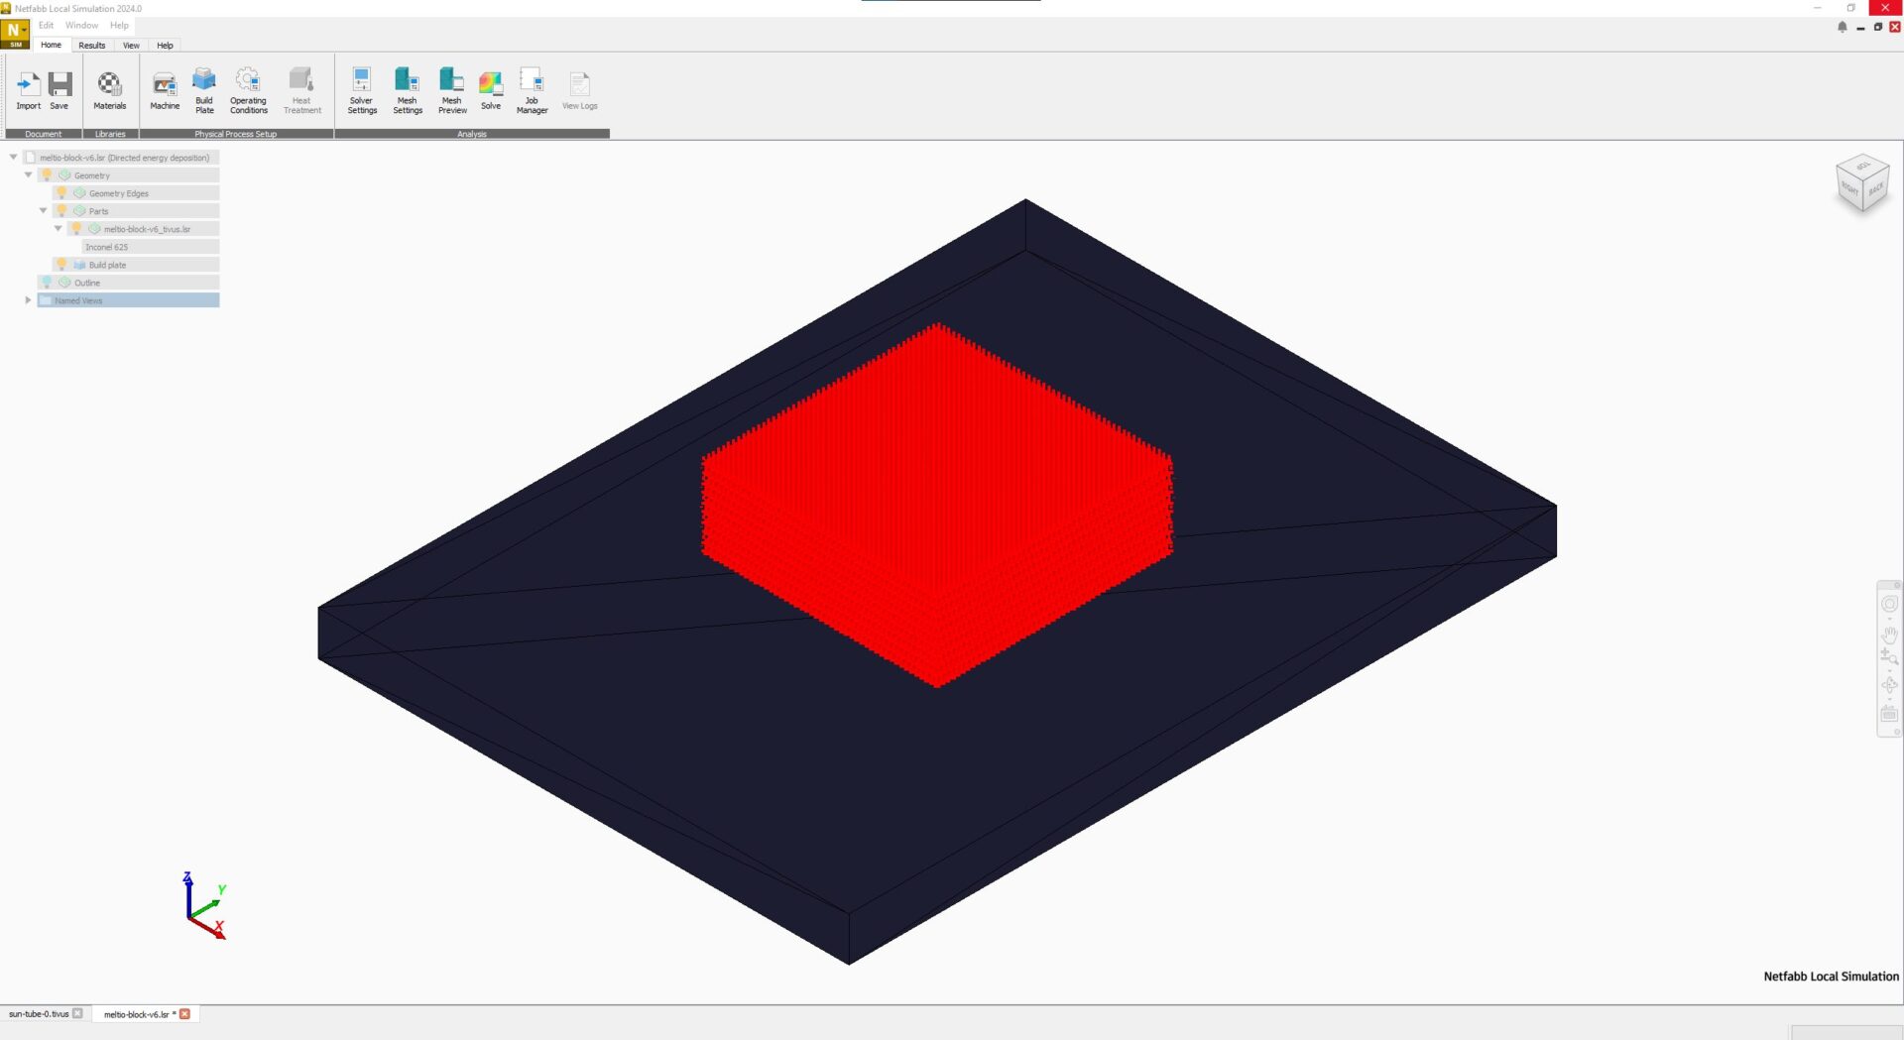Switch to the Results tab

[91, 46]
